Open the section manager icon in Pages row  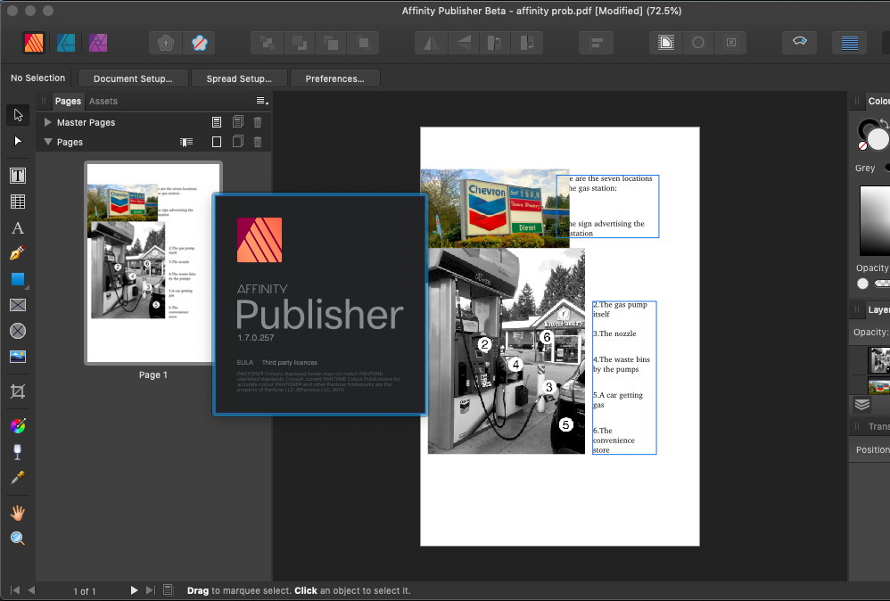[186, 142]
